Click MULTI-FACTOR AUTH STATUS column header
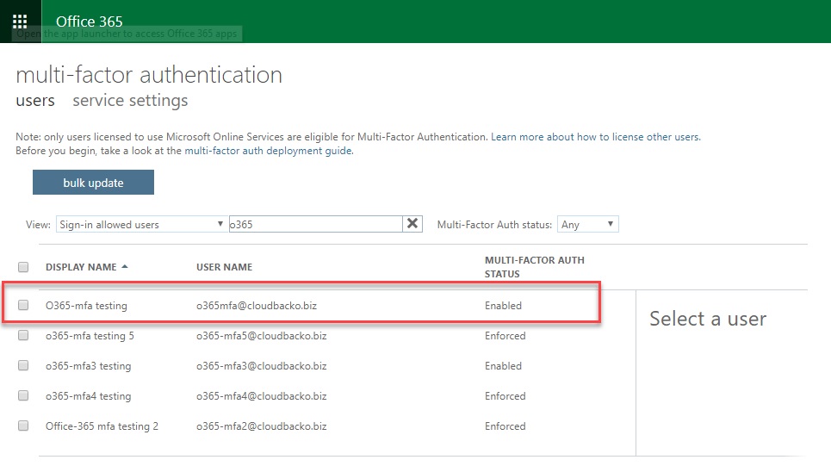Image resolution: width=831 pixels, height=466 pixels. click(535, 267)
